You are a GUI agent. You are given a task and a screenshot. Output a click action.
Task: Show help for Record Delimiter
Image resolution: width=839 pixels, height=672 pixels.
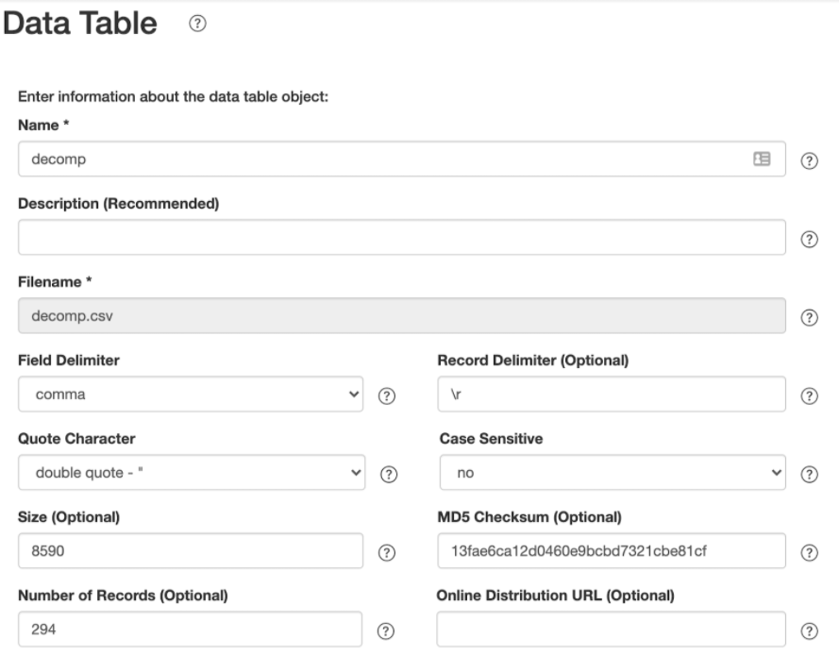(809, 395)
